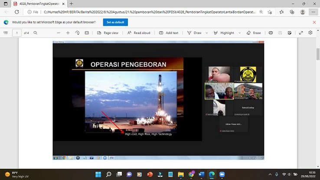
Task: Zoom in with the plus button
Action: tap(68, 33)
